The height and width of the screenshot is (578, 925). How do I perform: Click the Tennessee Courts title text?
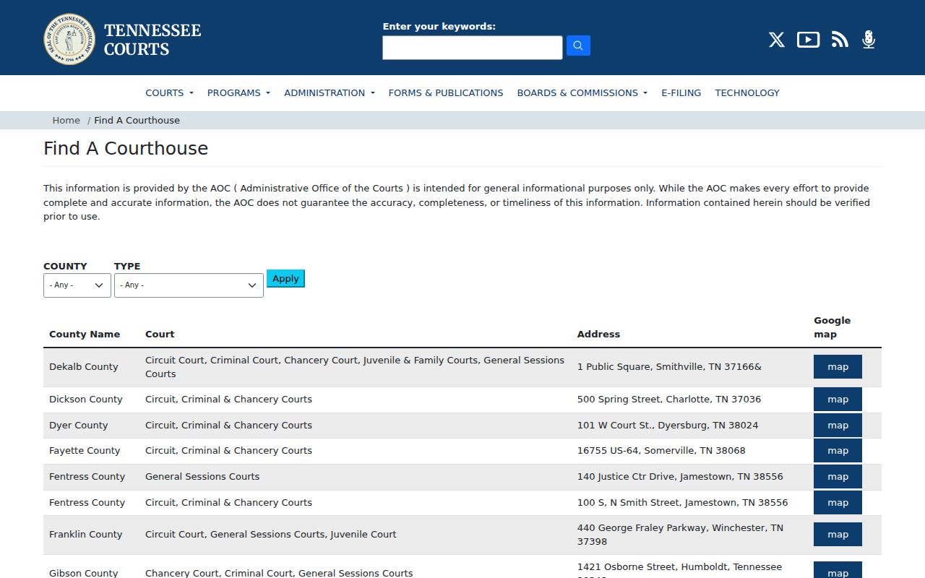(152, 40)
